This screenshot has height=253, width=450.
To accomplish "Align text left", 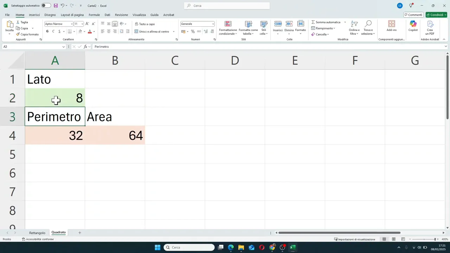I will (x=103, y=31).
